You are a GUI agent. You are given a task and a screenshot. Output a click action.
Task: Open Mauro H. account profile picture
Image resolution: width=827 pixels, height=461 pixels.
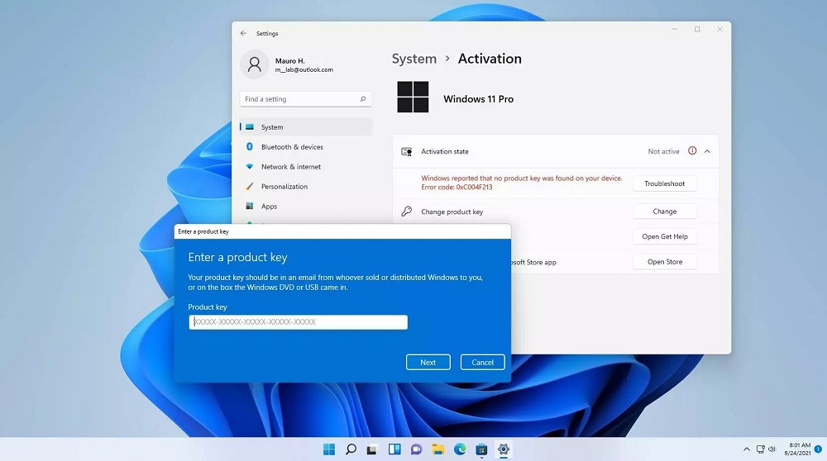coord(255,64)
